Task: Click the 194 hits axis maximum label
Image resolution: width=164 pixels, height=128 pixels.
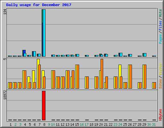Action: pos(5,12)
